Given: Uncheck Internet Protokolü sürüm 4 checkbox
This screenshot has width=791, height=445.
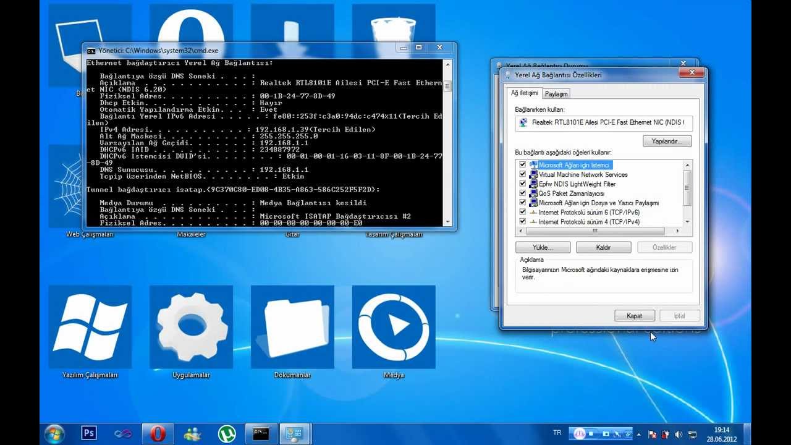Looking at the screenshot, I should coord(523,222).
